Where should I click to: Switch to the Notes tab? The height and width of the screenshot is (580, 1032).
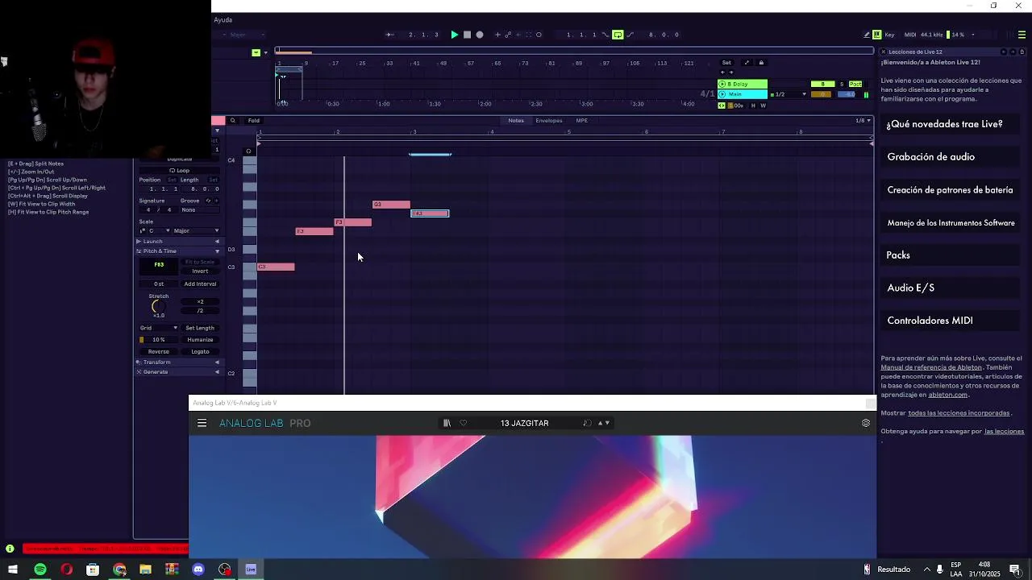coord(516,121)
